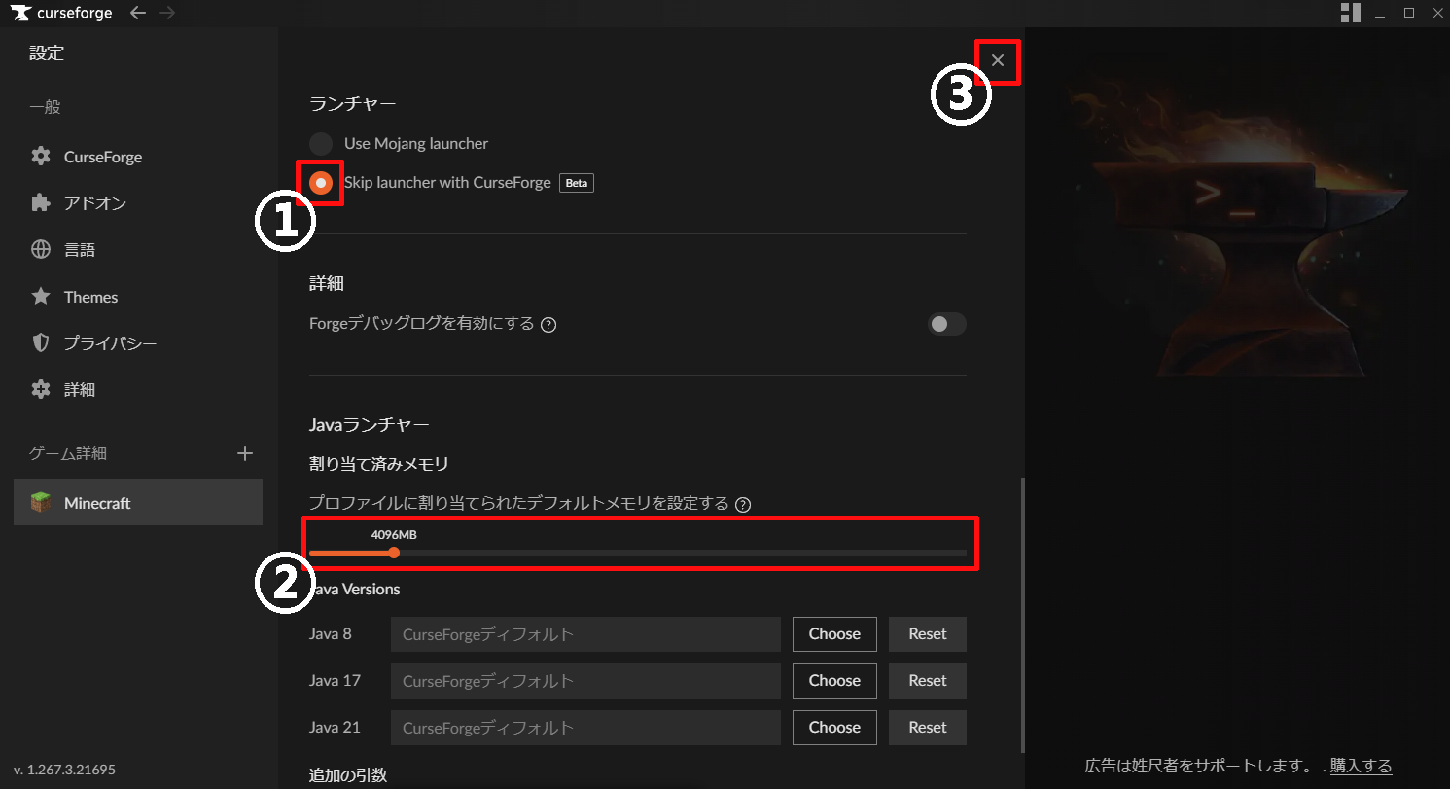The image size is (1450, 789).
Task: Click the version number v. 1.267.3.21695
Action: coord(64,770)
